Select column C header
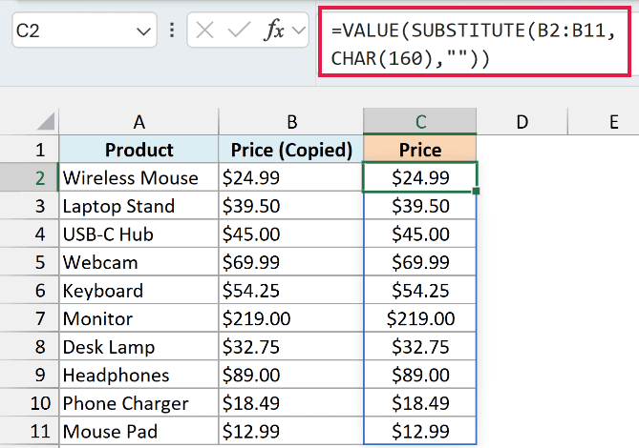This screenshot has height=448, width=639. point(419,122)
